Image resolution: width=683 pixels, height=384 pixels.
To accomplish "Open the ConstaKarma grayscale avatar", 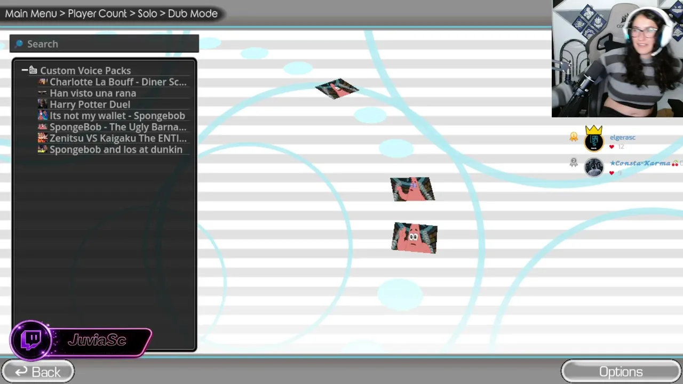I will click(x=594, y=167).
